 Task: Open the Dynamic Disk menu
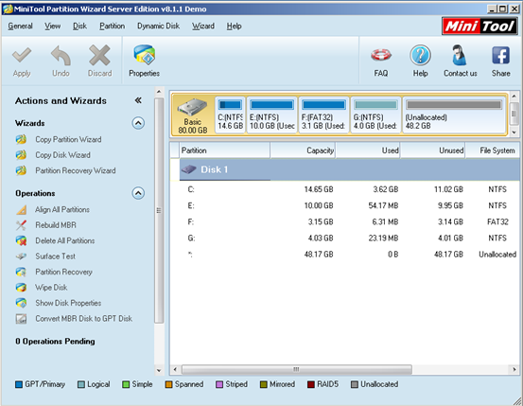click(159, 26)
